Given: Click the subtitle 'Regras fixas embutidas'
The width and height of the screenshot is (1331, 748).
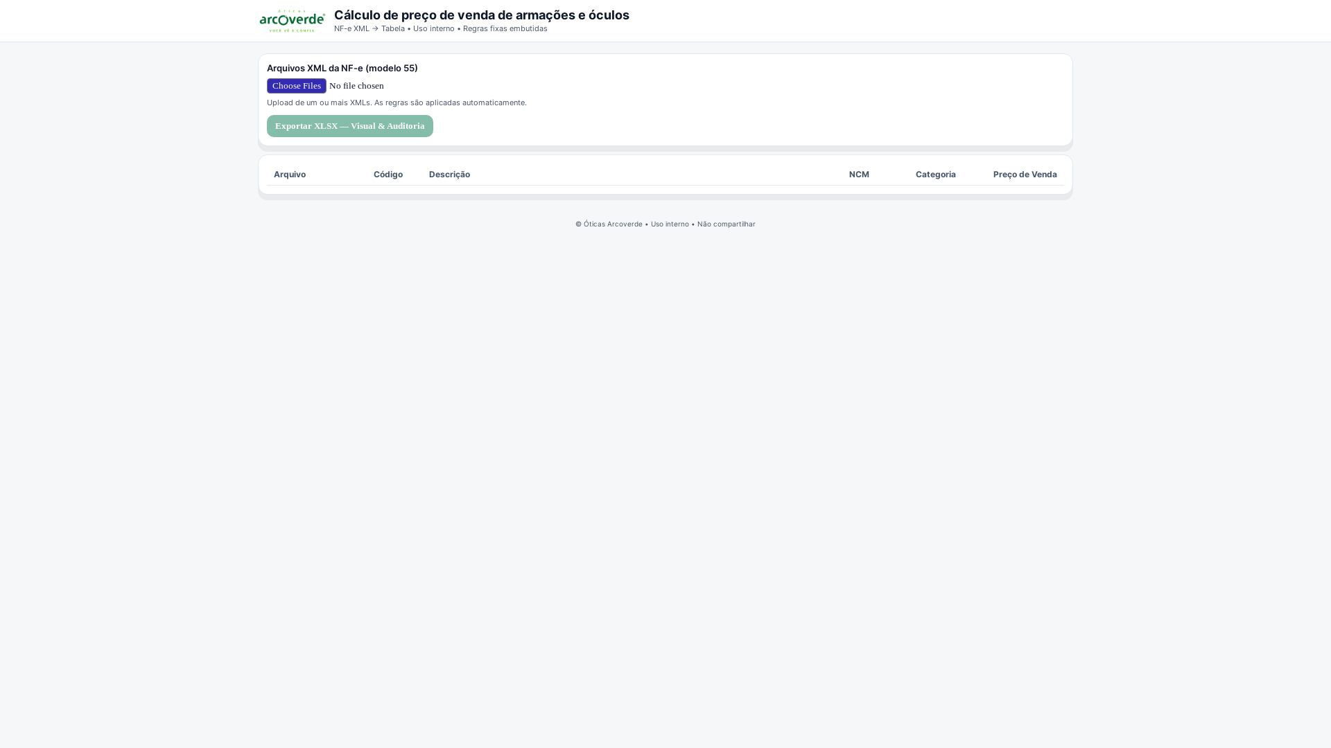Looking at the screenshot, I should (505, 28).
